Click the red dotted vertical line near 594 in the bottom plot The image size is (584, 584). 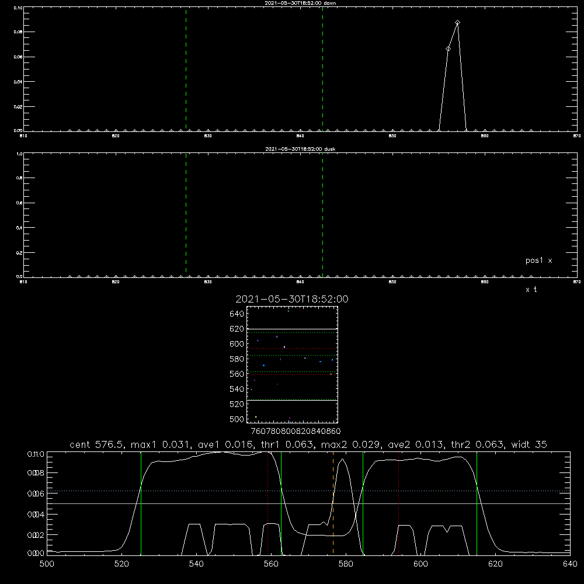398,503
